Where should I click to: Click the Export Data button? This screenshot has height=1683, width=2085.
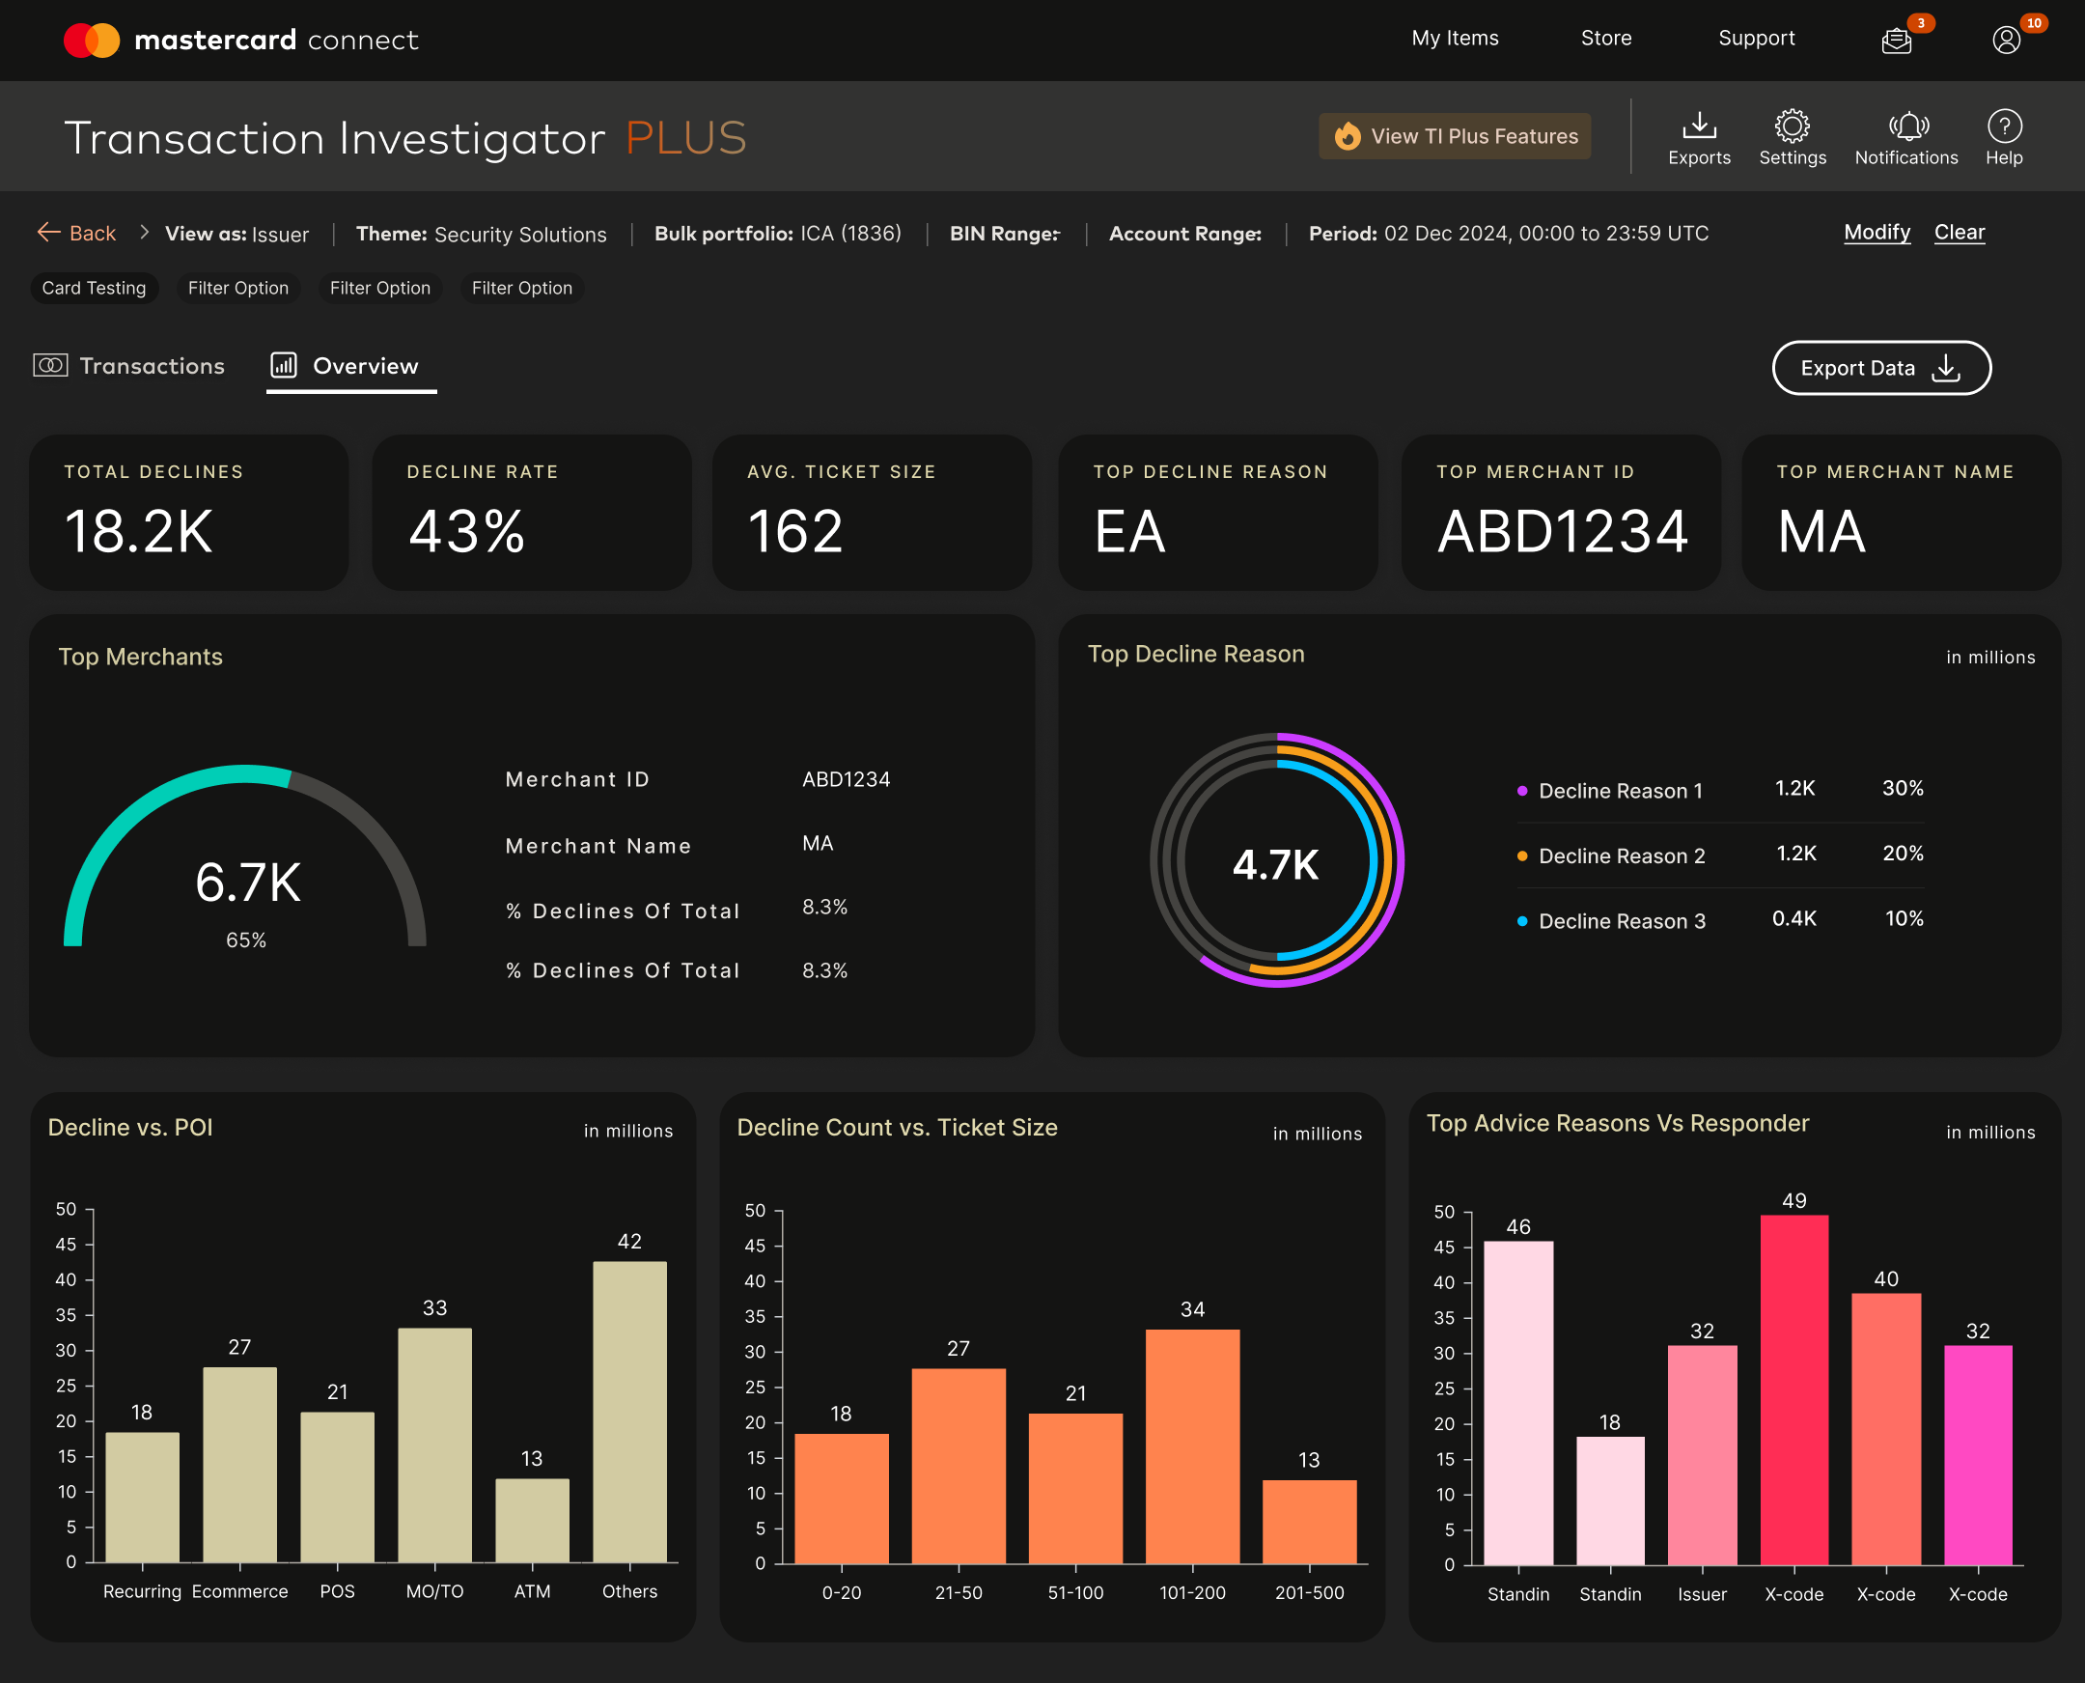tap(1880, 369)
